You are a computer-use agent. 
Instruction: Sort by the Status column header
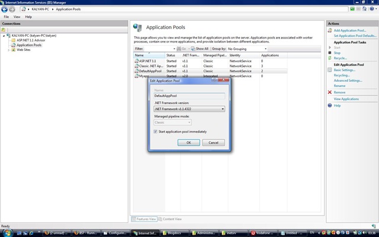(173, 55)
